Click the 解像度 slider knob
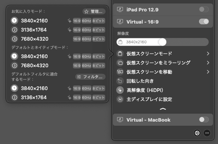The height and width of the screenshot is (144, 218). (x=163, y=42)
